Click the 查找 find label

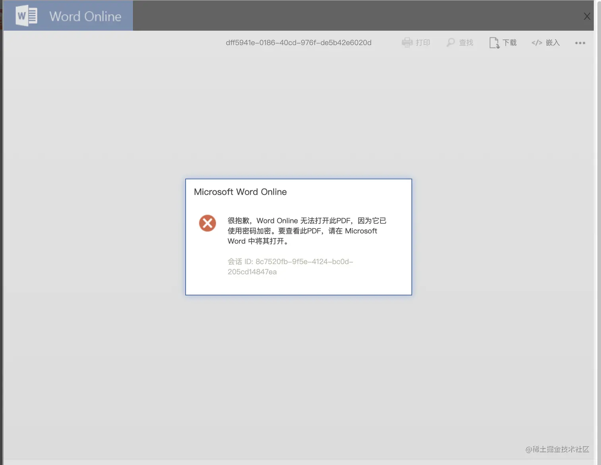pyautogui.click(x=466, y=43)
